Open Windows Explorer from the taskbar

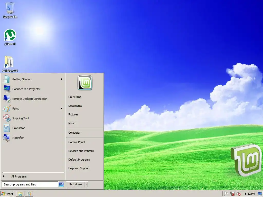point(20,194)
